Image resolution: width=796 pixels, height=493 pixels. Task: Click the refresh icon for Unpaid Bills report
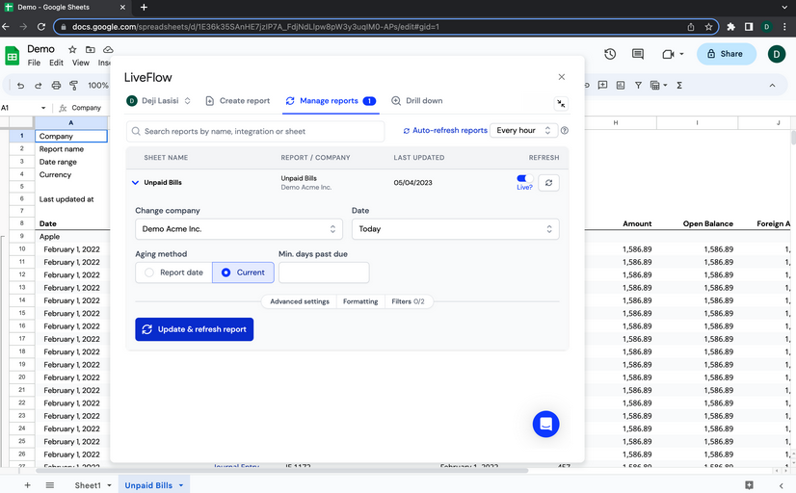click(548, 183)
